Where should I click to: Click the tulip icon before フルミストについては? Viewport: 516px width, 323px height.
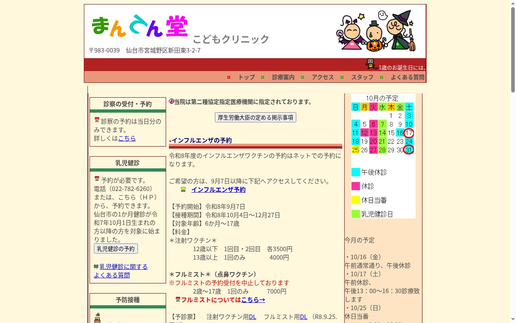click(x=178, y=299)
